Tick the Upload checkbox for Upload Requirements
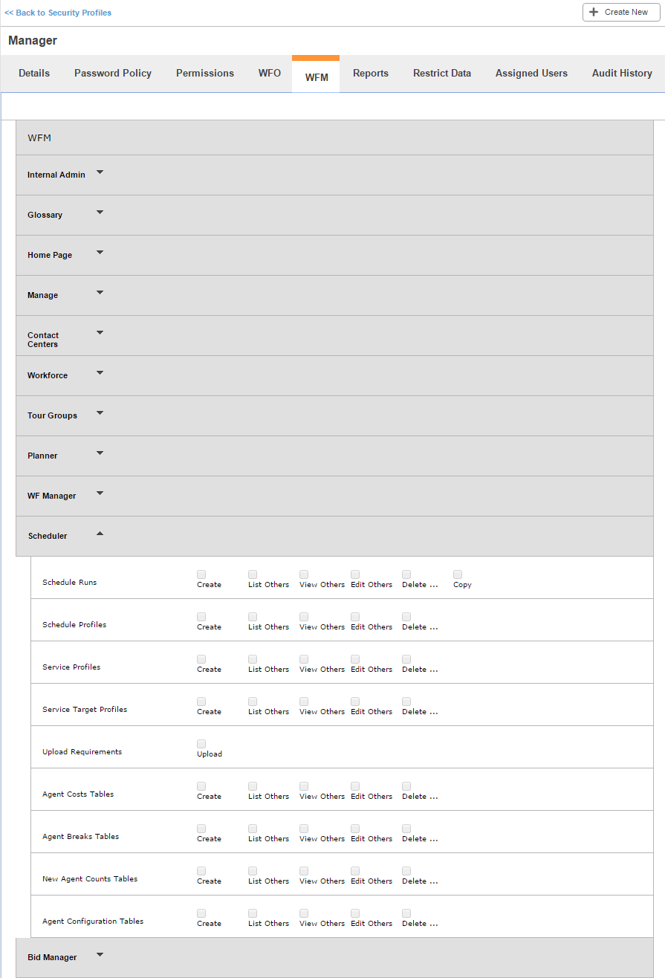Viewport: 665px width, 978px height. pos(201,744)
